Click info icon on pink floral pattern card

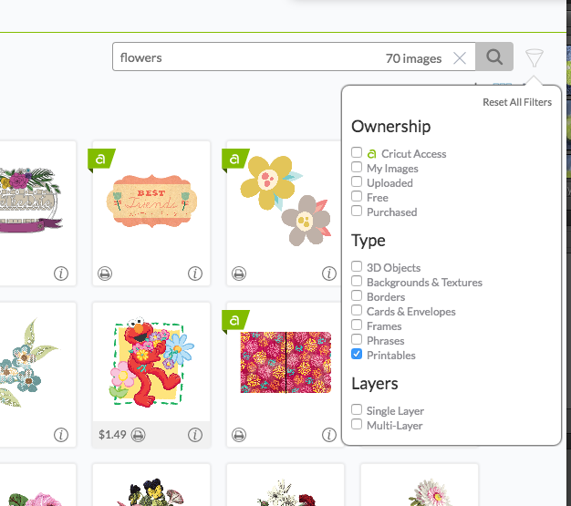(x=329, y=435)
